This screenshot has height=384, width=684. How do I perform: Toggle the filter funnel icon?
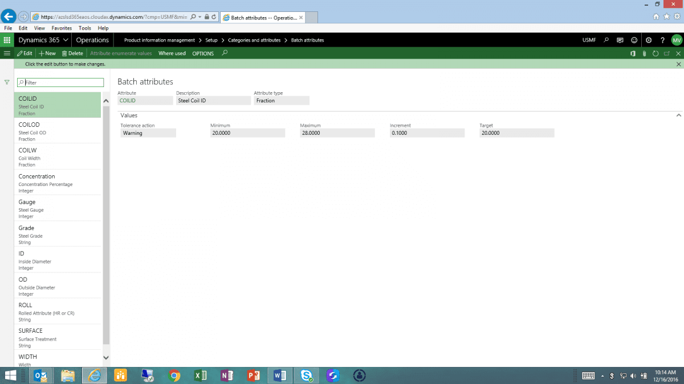(x=6, y=82)
